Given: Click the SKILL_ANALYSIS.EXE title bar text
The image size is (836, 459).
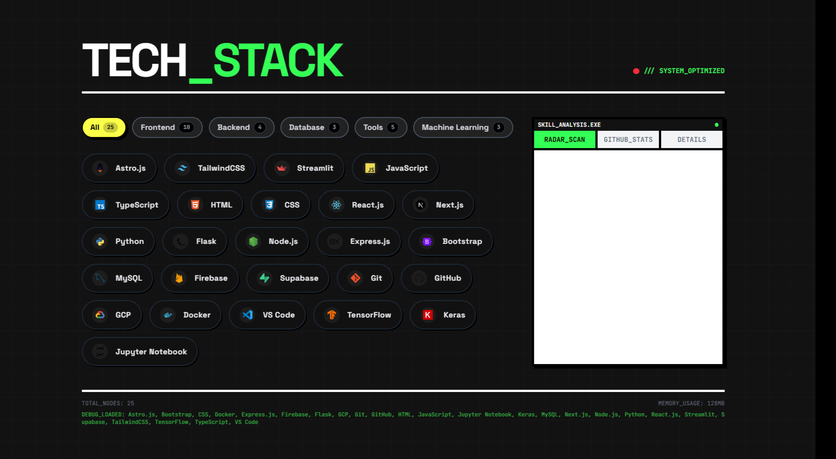Looking at the screenshot, I should 569,125.
